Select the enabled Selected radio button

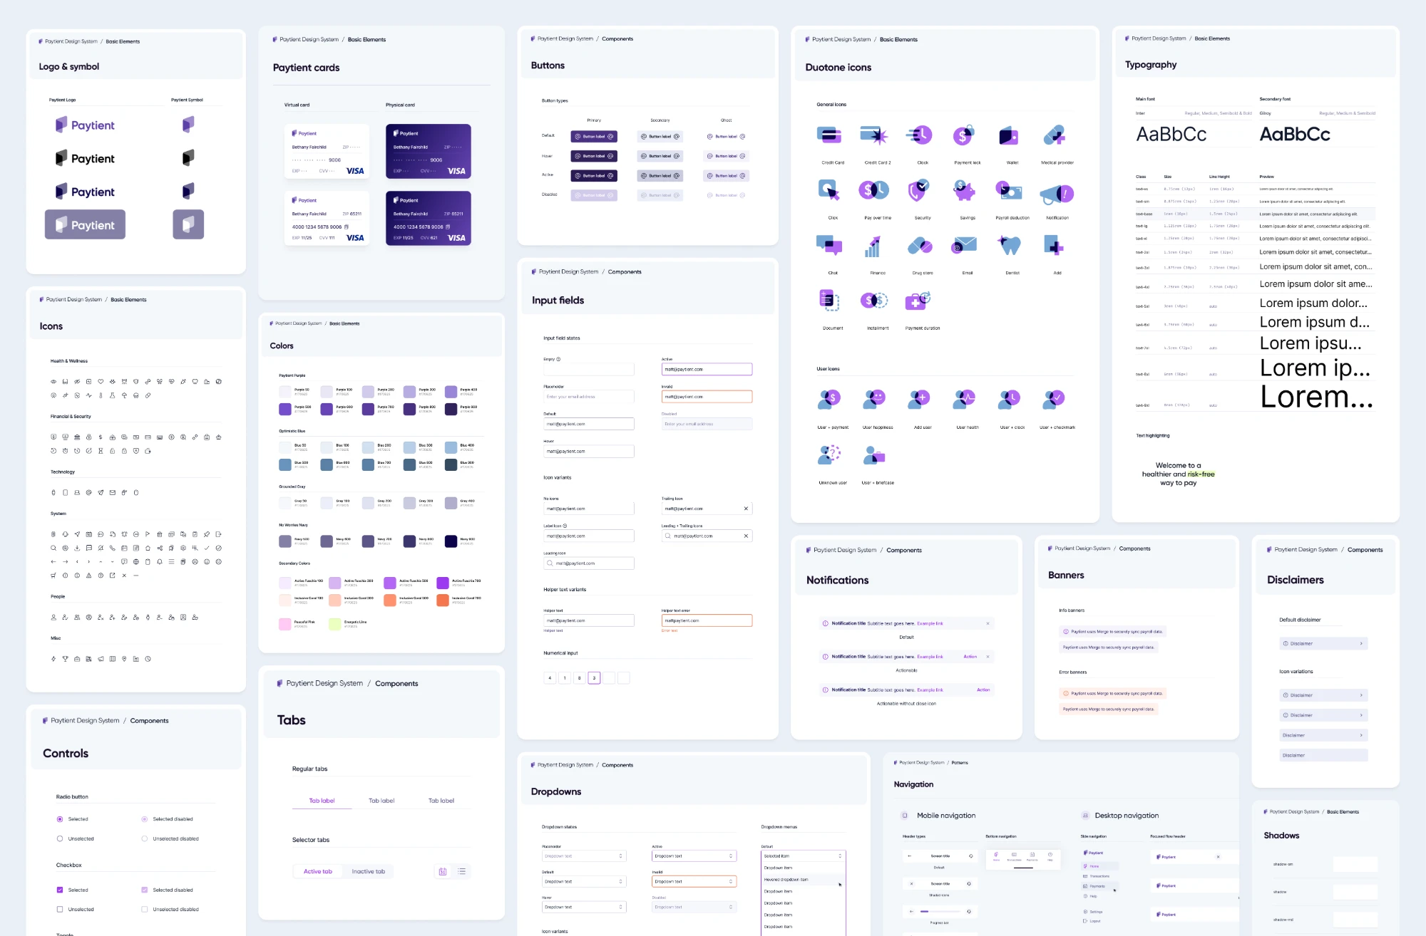point(60,819)
